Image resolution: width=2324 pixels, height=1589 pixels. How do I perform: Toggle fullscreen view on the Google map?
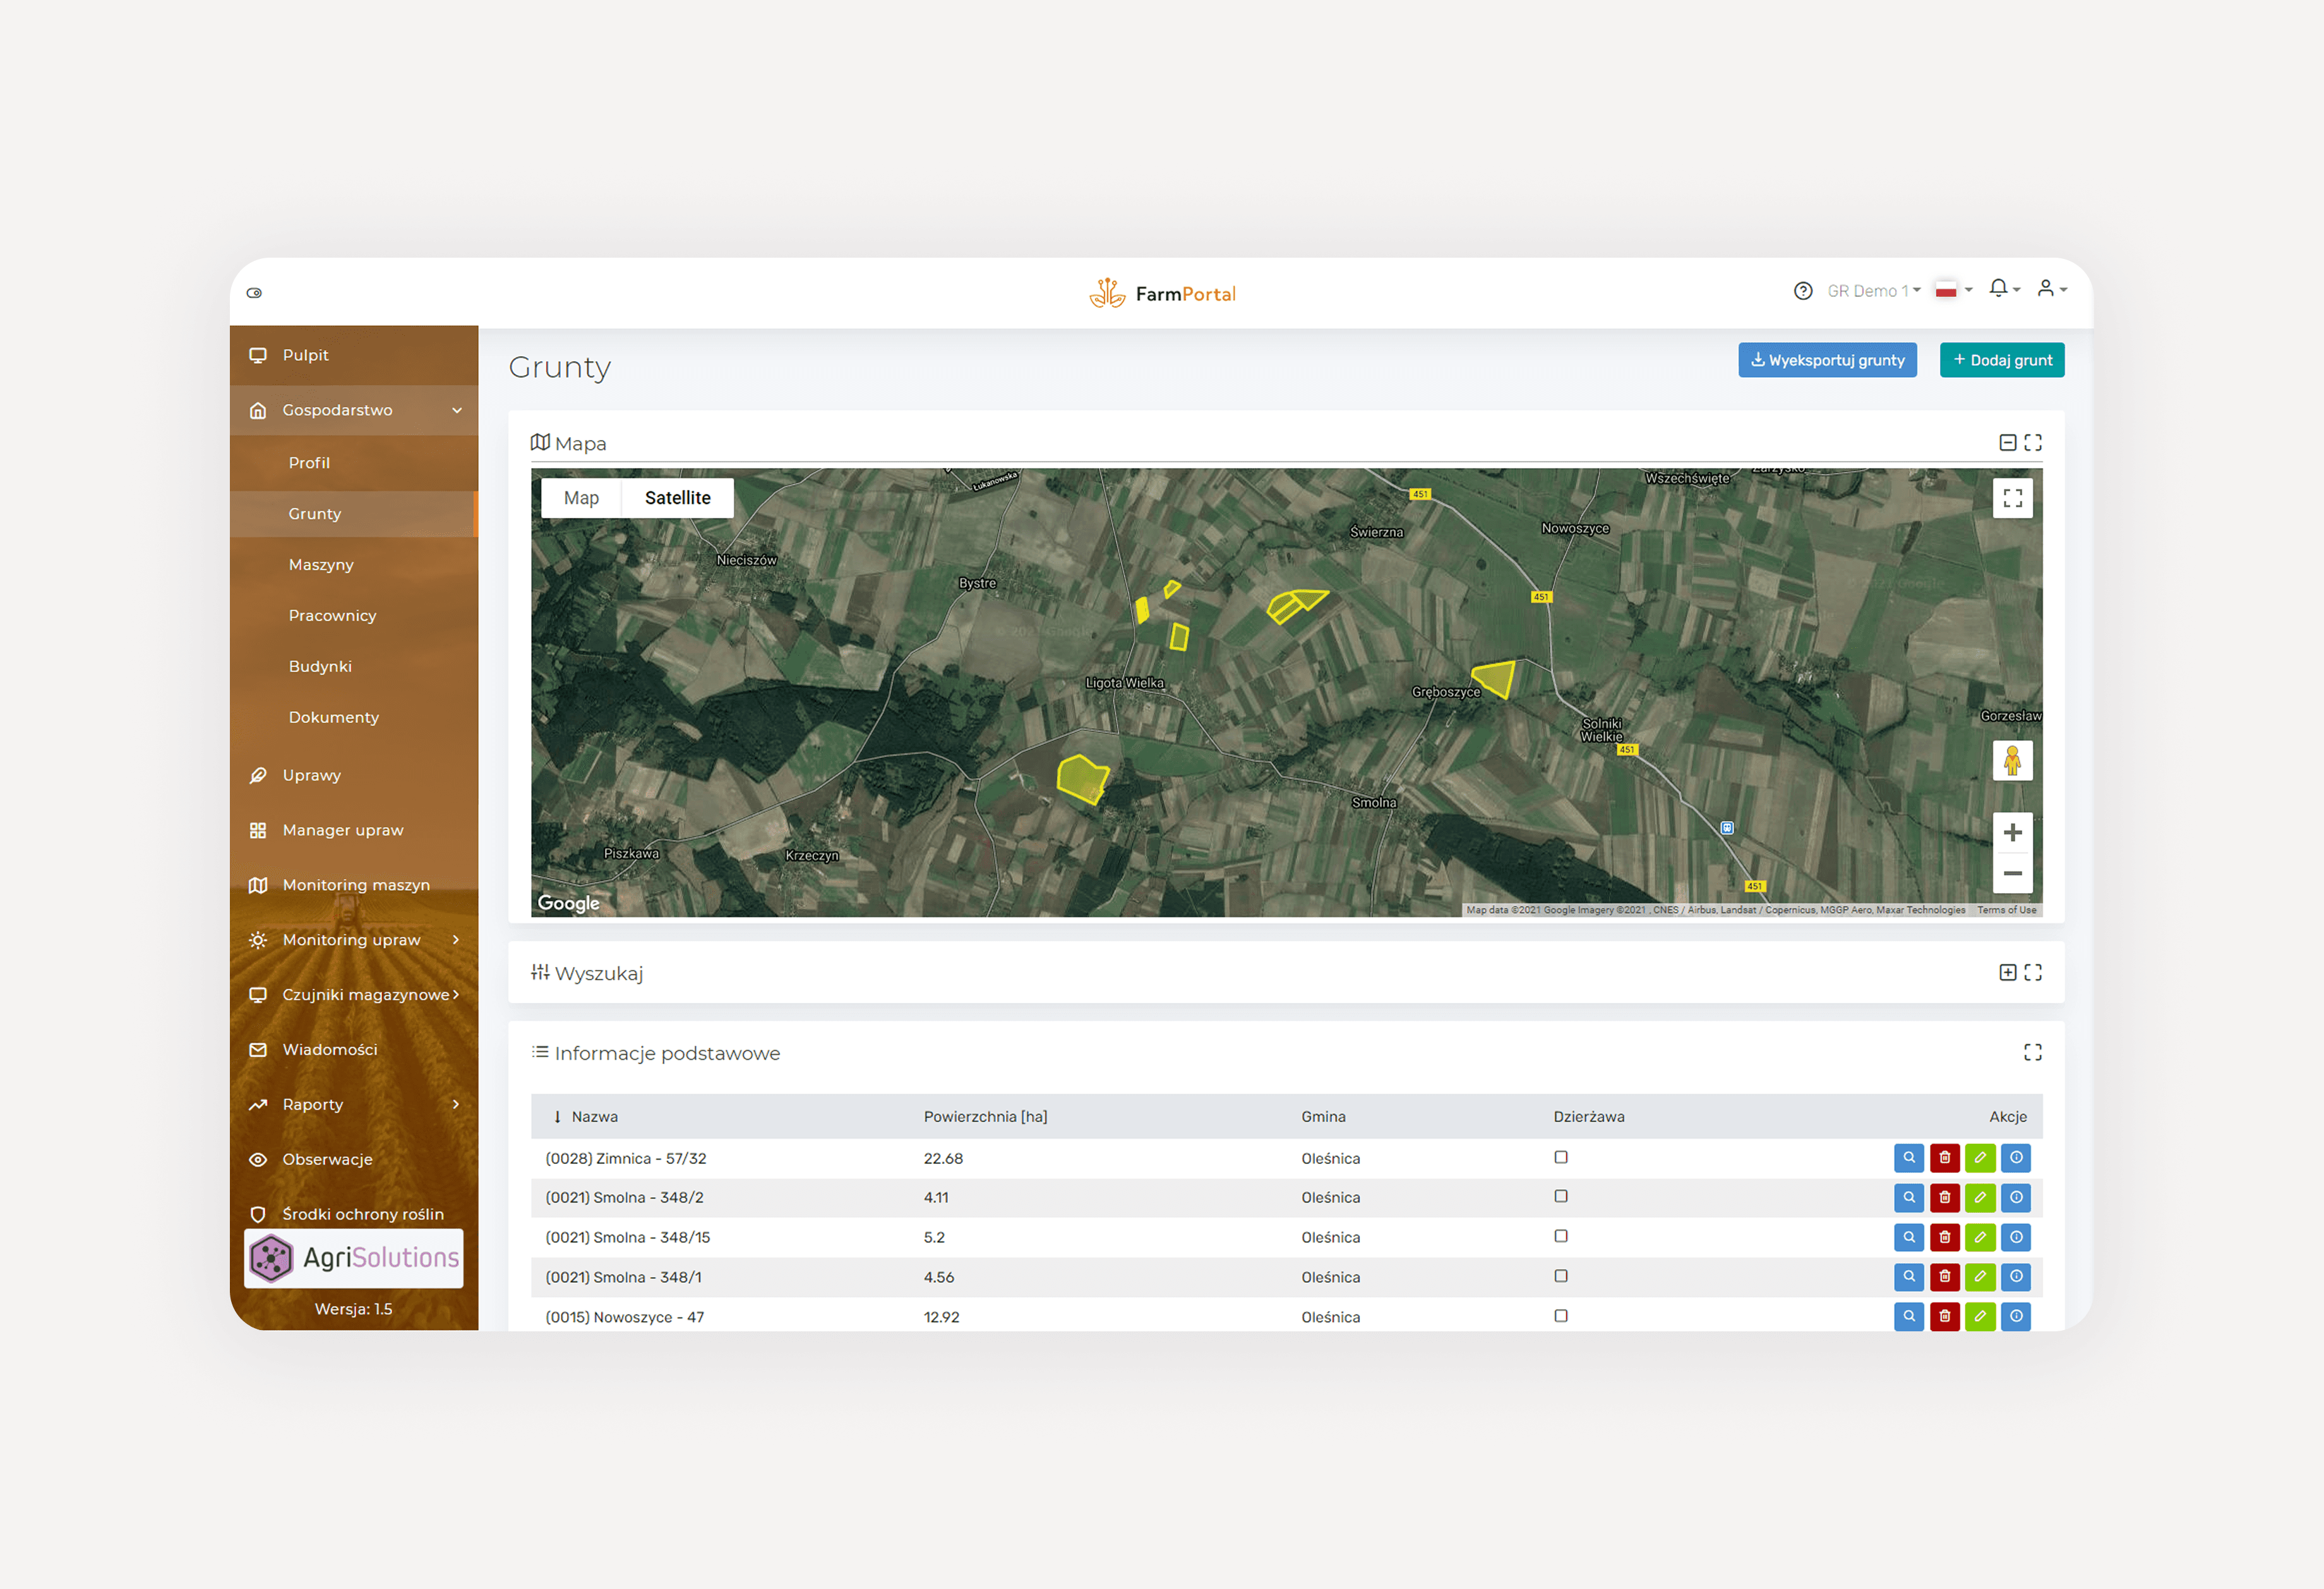[x=2012, y=498]
